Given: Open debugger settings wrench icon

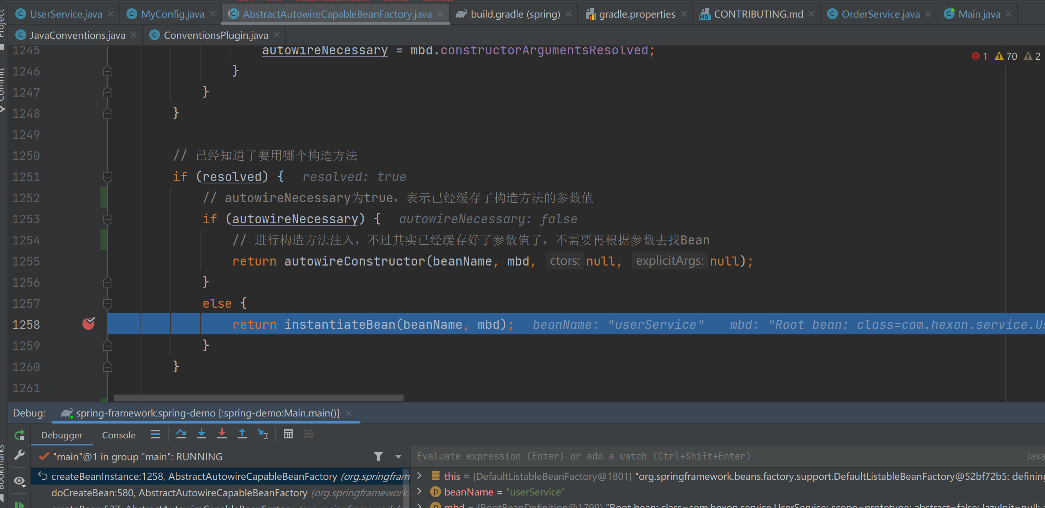Looking at the screenshot, I should click(19, 455).
